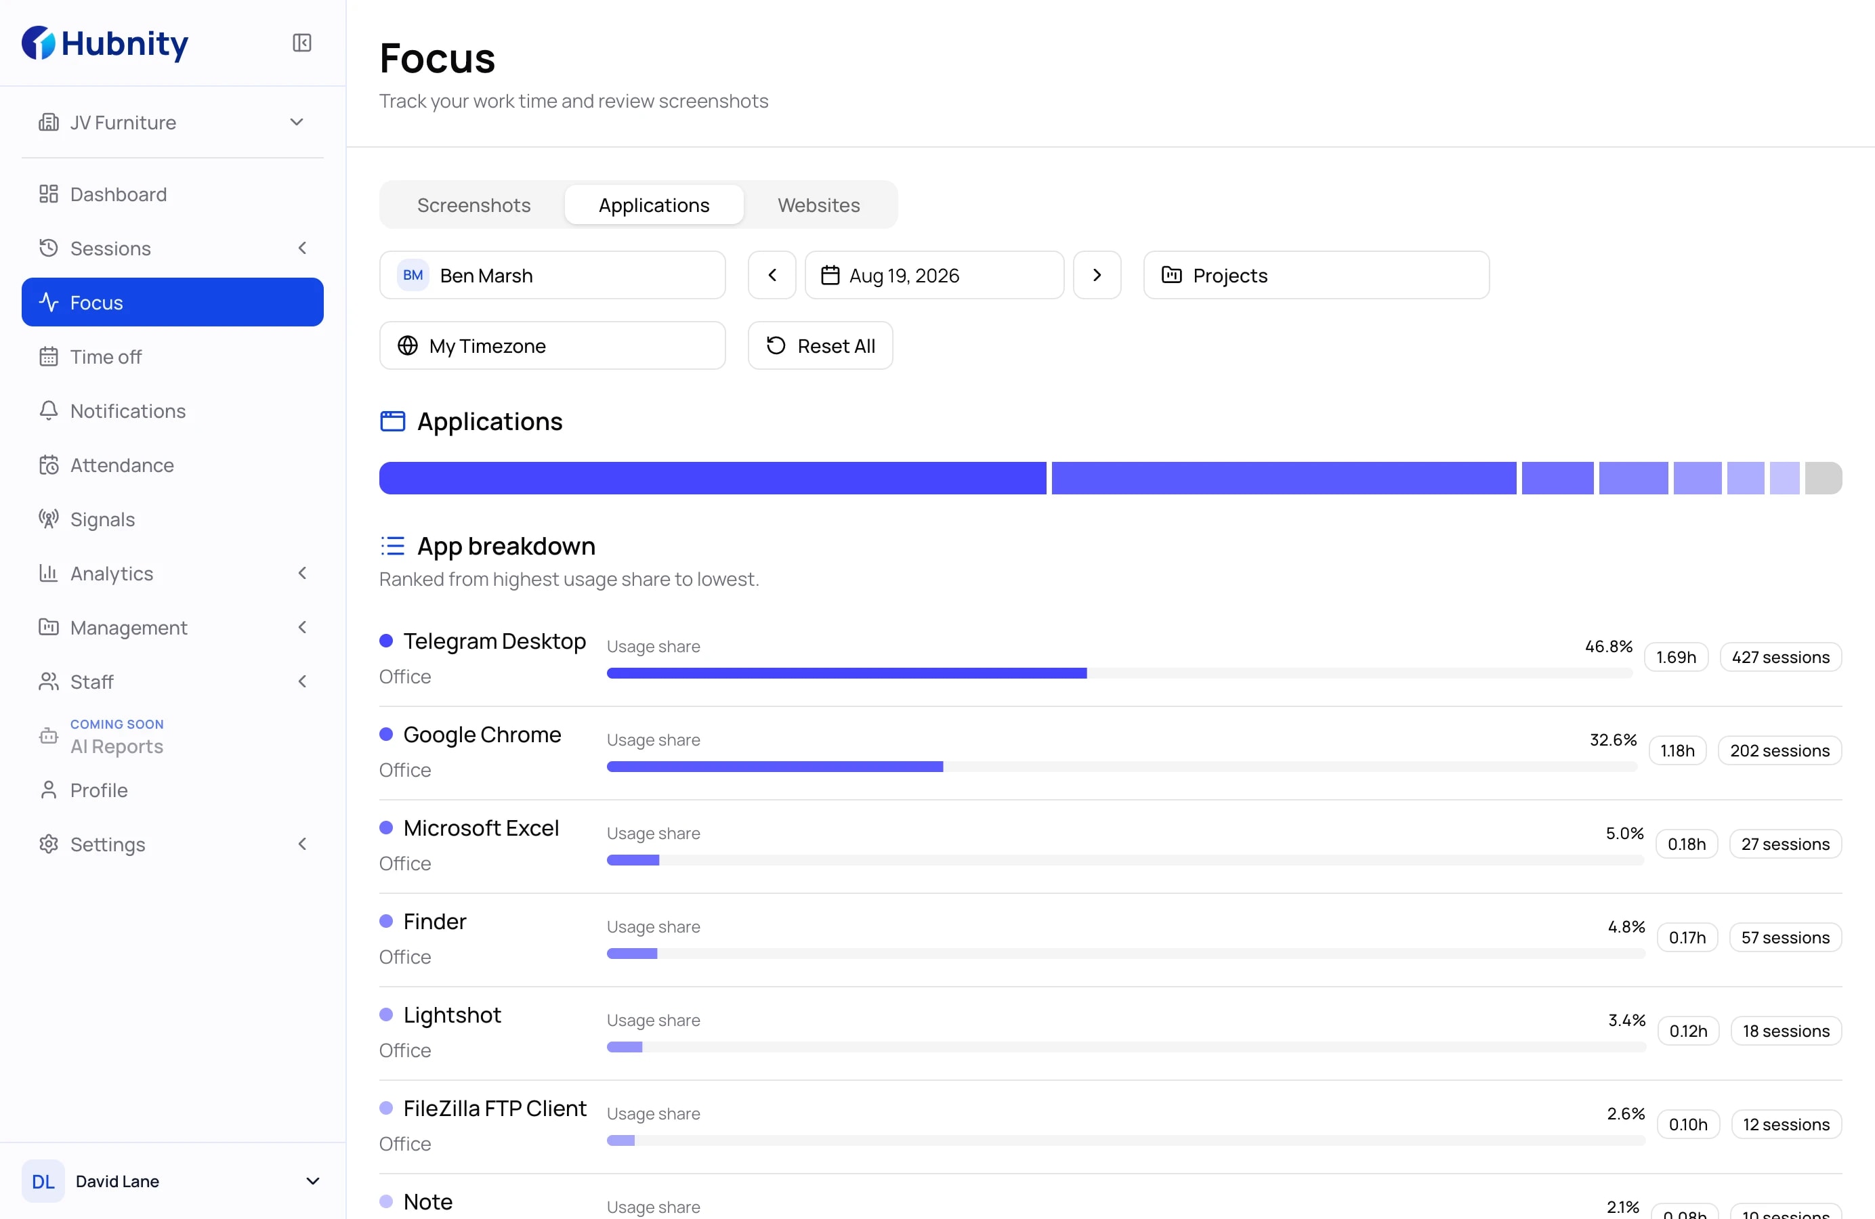Expand the Management submenu chevron
Screen dimensions: 1875x1219
tap(303, 627)
